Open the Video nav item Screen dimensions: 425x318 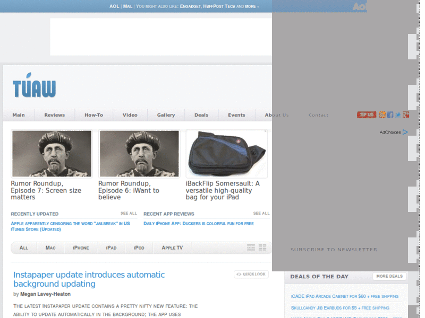pos(130,115)
